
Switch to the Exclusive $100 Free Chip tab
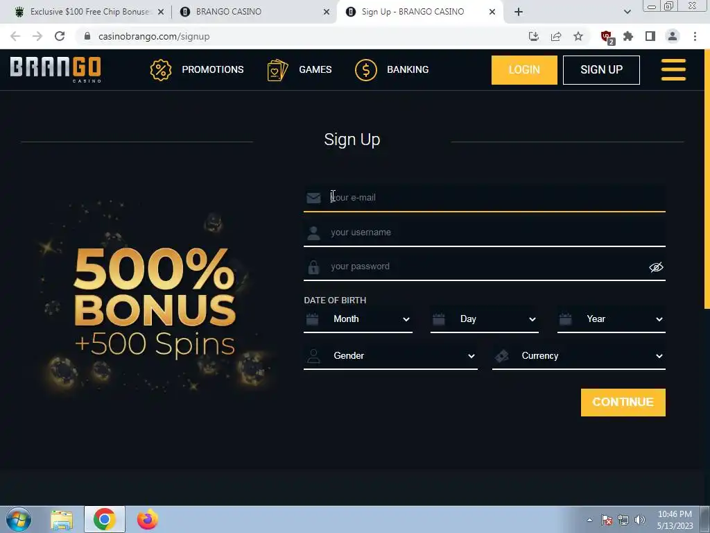89,12
